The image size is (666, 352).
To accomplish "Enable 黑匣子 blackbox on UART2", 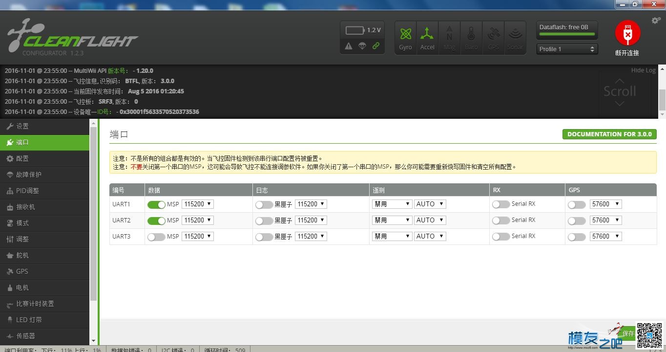I will click(264, 220).
